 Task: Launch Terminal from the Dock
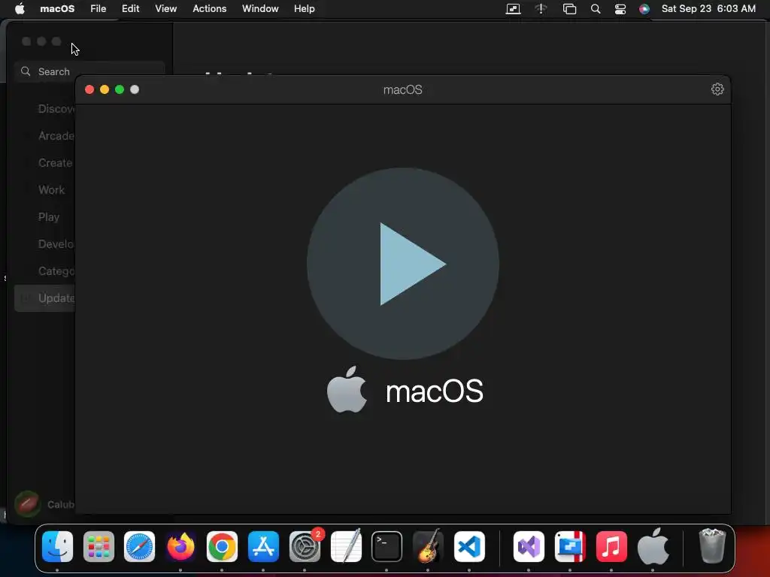click(387, 547)
